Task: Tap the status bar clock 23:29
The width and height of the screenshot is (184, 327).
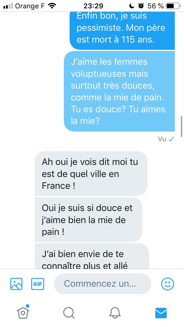Action: coord(93,6)
